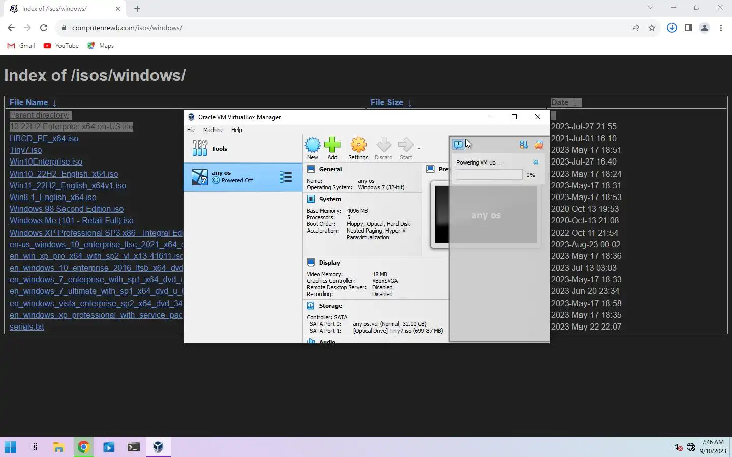The width and height of the screenshot is (732, 457).
Task: Bookmark this page star icon
Action: click(652, 28)
